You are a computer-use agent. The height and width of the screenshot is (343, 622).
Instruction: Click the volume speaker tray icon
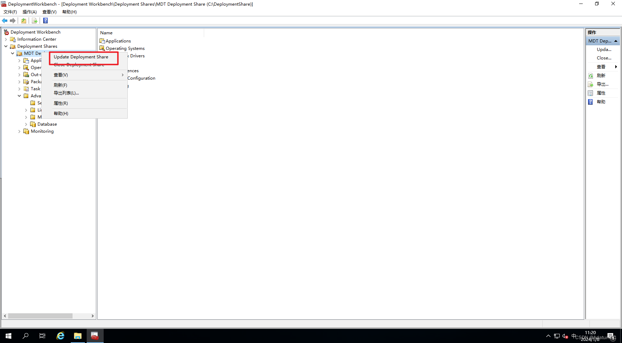point(565,336)
